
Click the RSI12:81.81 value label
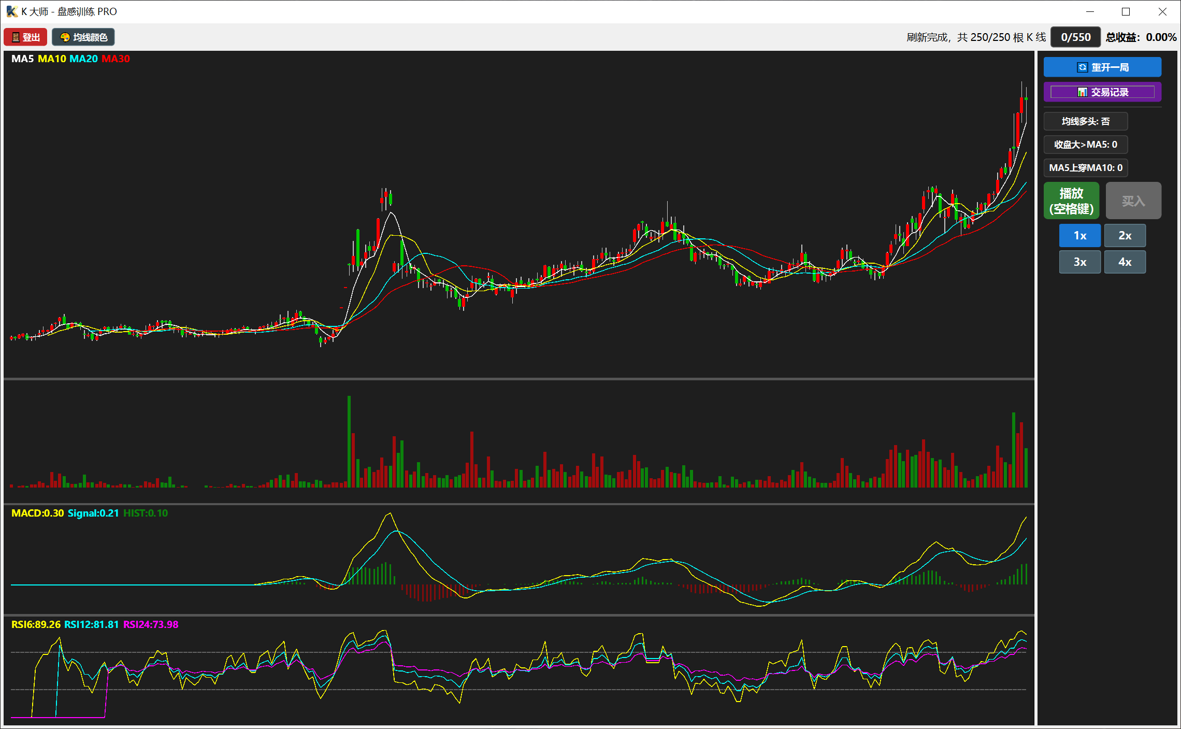coord(92,625)
